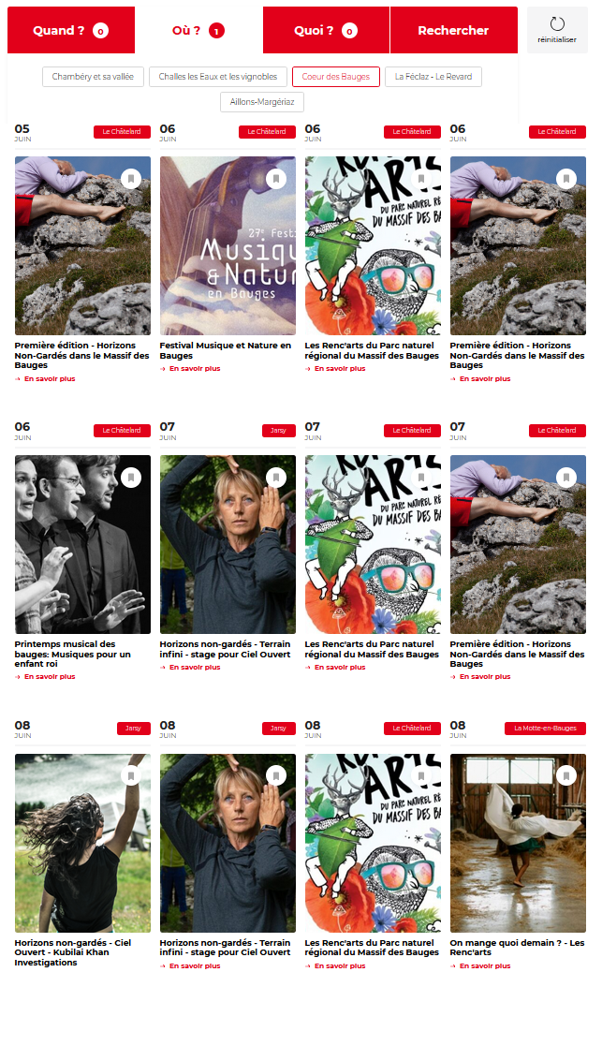This screenshot has width=602, height=1046.
Task: Bookmark Printemps musical des bauges event
Action: [x=131, y=478]
